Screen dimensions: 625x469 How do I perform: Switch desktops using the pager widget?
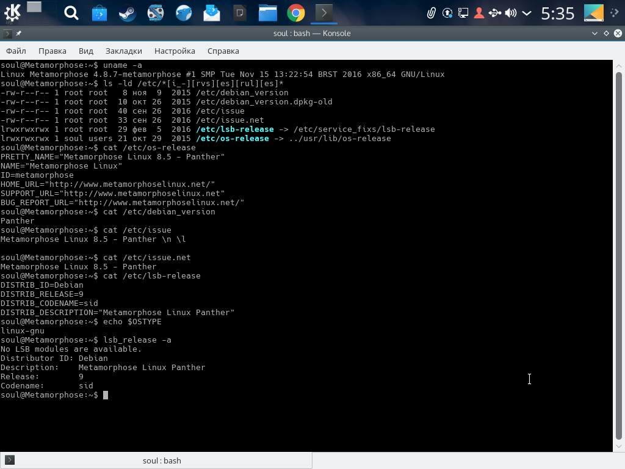pos(41,13)
